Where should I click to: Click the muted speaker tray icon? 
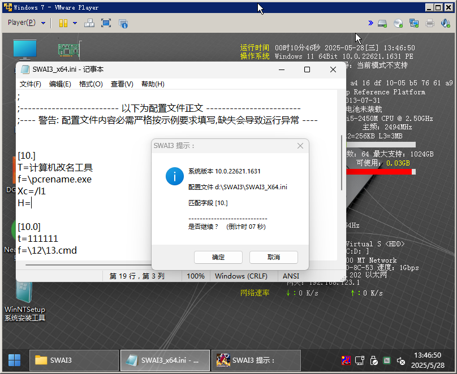pos(401,360)
